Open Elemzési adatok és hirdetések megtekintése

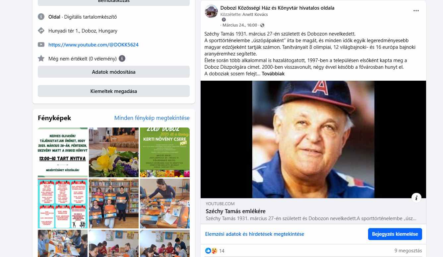255,234
